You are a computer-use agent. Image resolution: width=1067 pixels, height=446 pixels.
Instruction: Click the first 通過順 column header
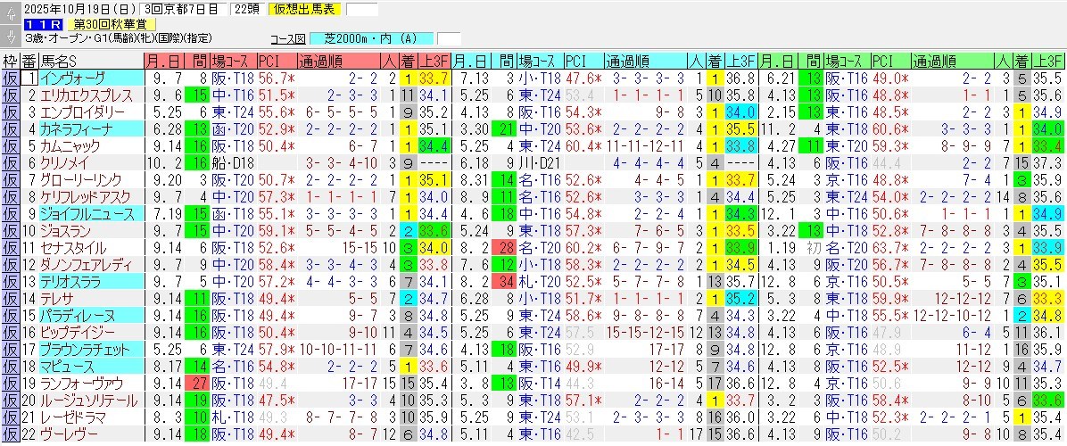318,62
